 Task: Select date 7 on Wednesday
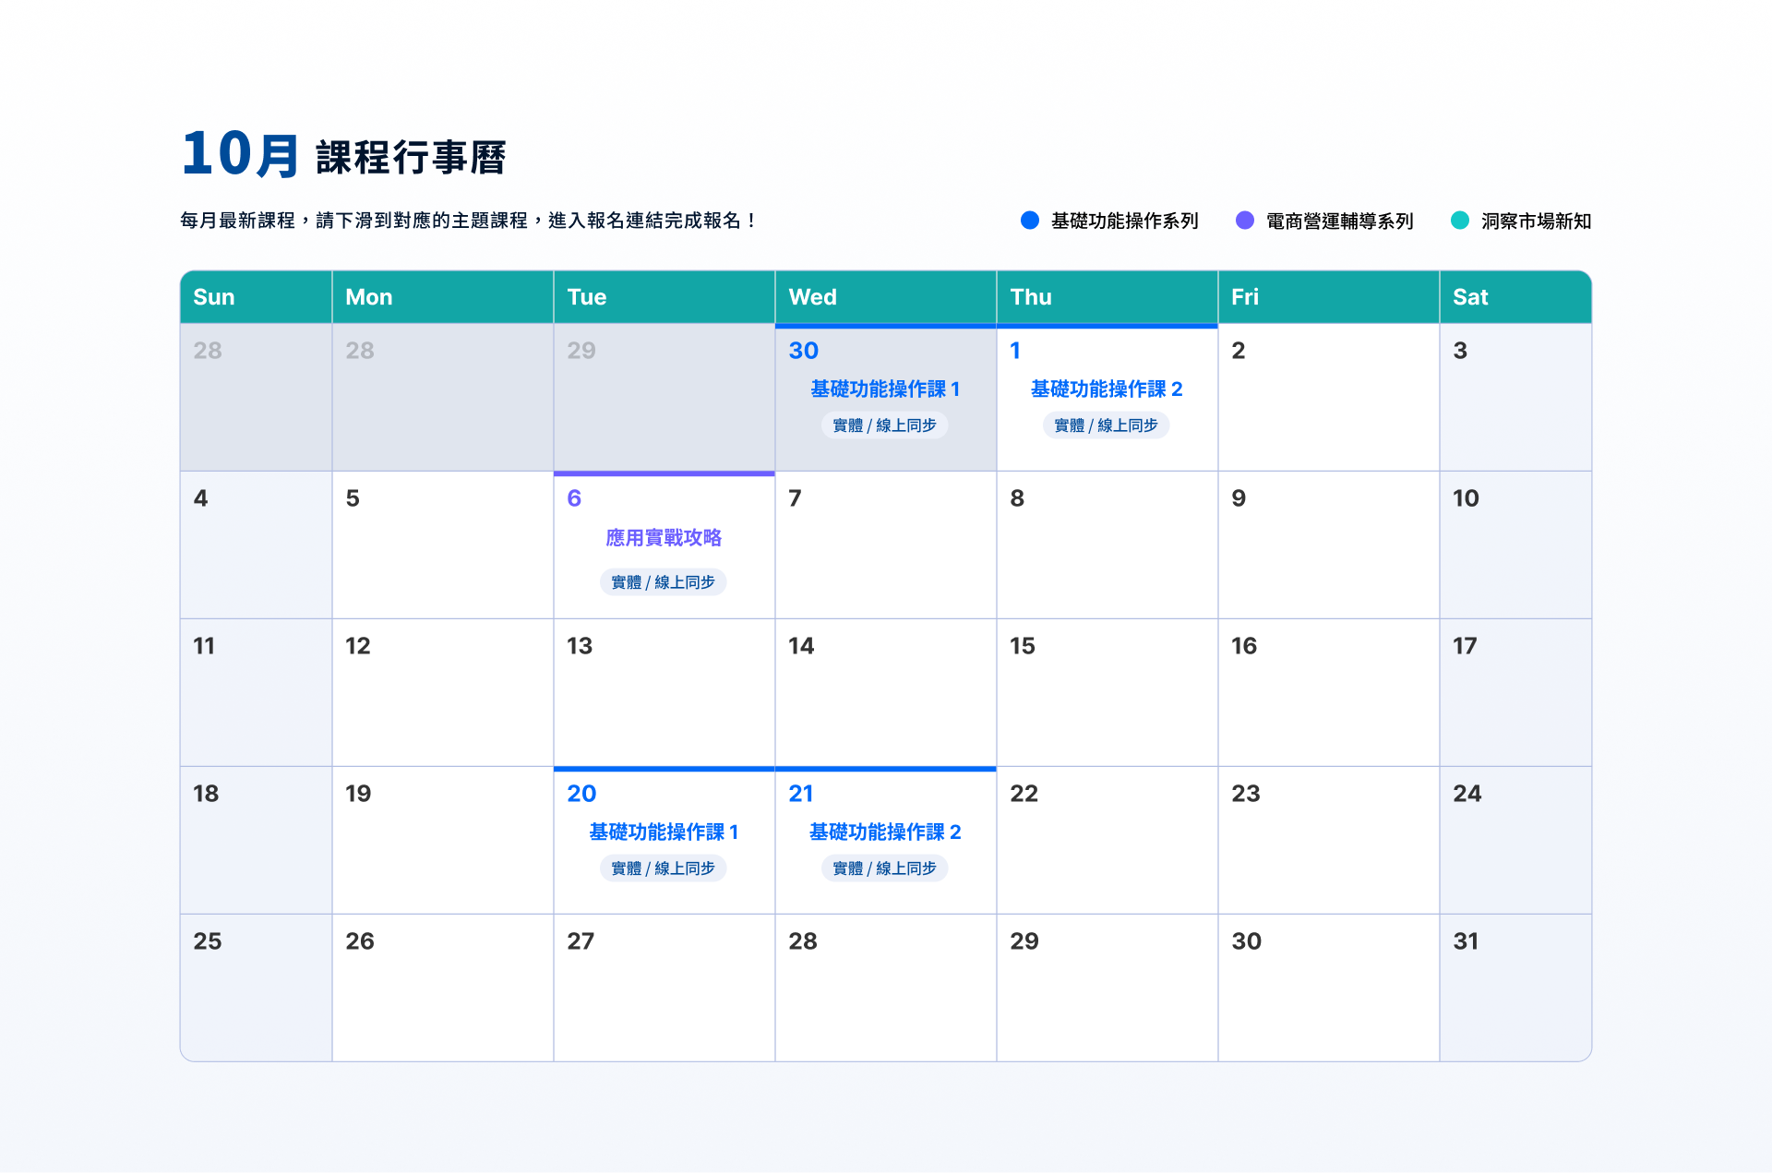(x=795, y=498)
